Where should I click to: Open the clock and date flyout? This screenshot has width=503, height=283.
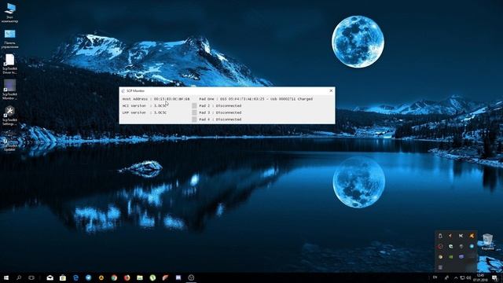[x=480, y=277]
